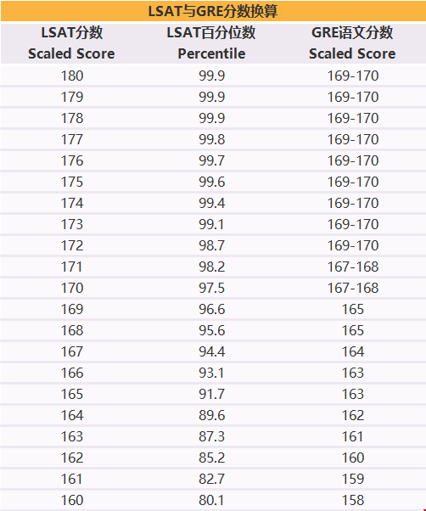Click the 87.3 percentile cell
426x511 pixels.
(211, 436)
